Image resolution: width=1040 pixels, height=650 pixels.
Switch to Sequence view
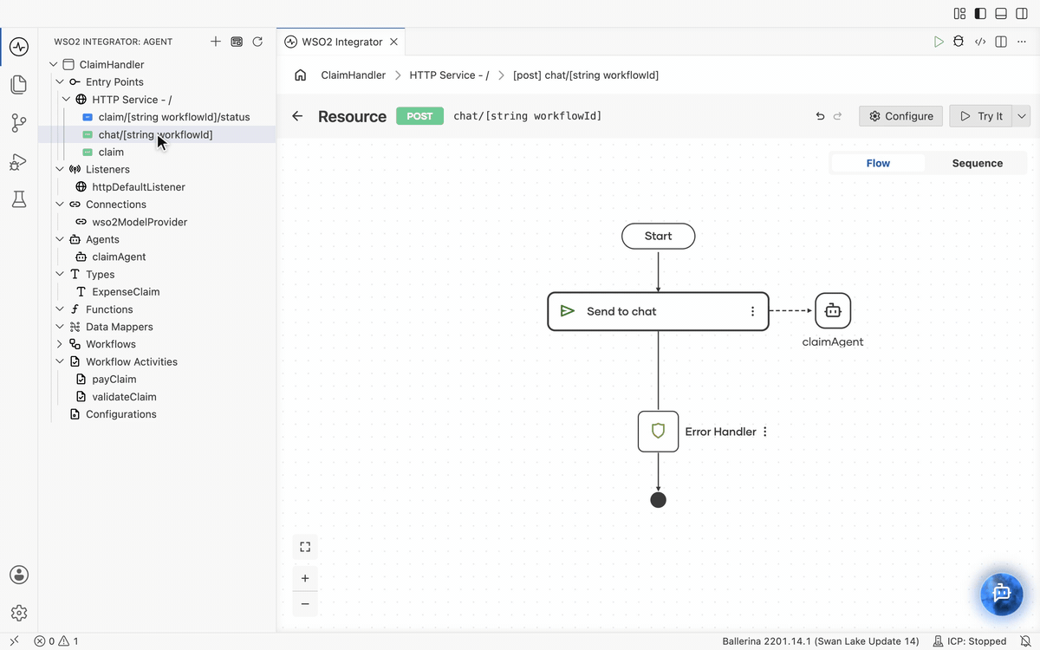[977, 163]
